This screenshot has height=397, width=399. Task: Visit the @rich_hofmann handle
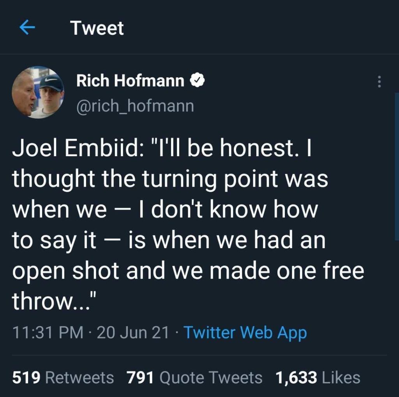click(135, 105)
